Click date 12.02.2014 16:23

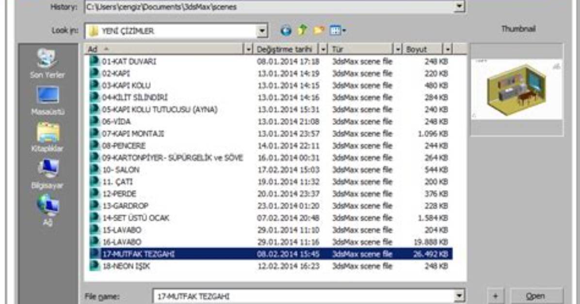[288, 266]
